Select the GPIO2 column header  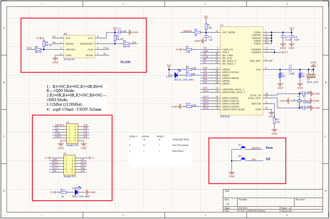point(160,136)
